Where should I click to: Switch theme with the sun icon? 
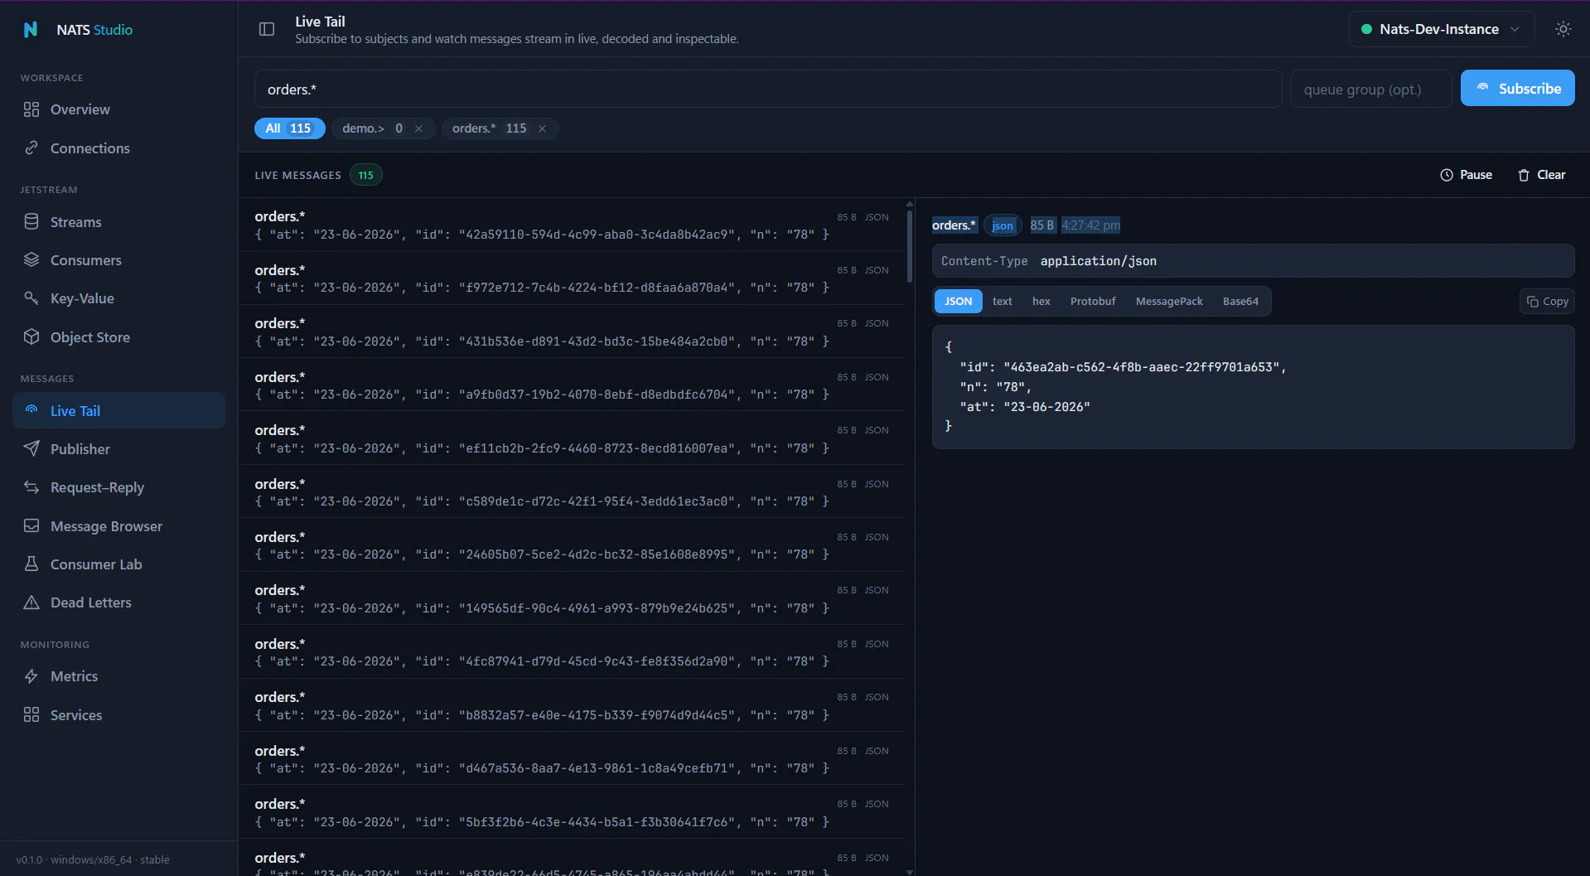(x=1563, y=29)
